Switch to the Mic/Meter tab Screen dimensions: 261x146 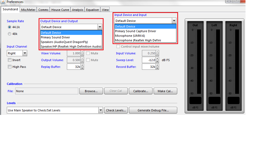click(28, 10)
